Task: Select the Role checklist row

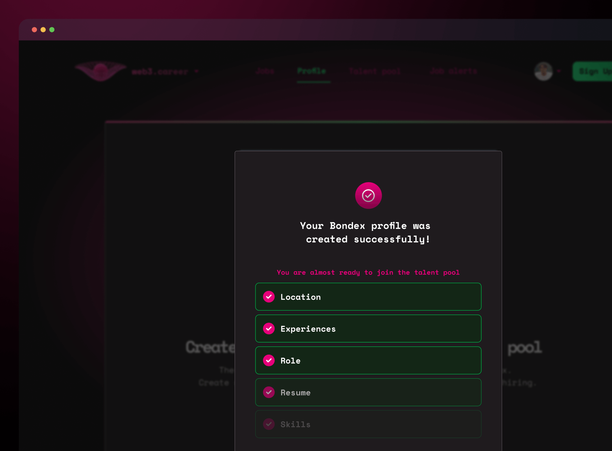Action: (x=368, y=360)
